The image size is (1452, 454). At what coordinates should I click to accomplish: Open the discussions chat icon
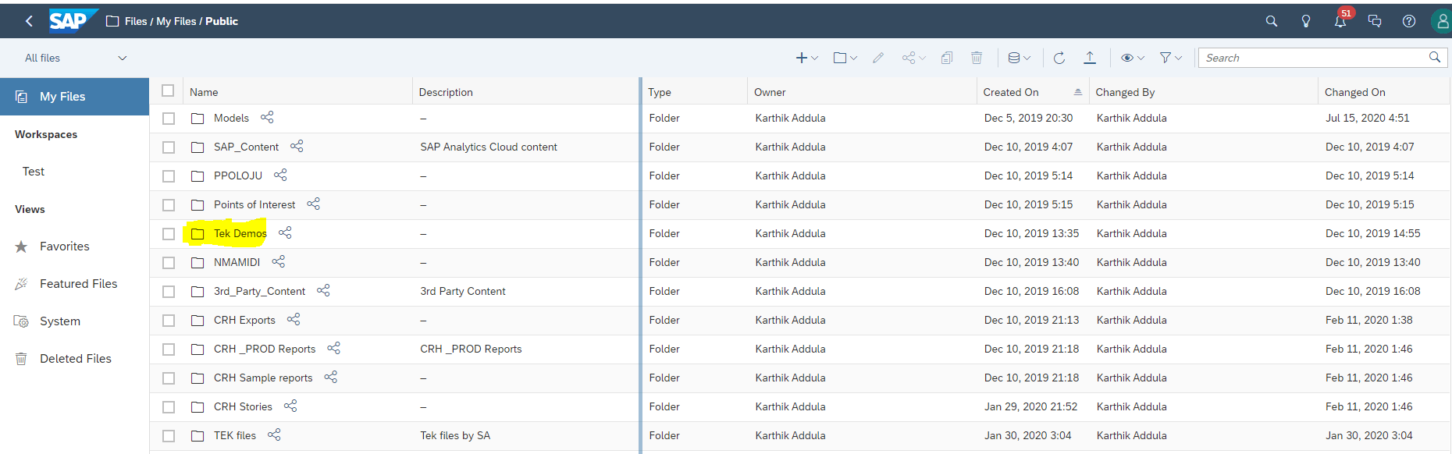pos(1375,21)
